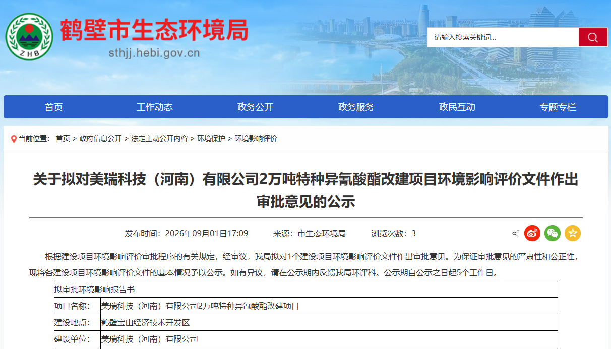Click the project name value cell in table
This screenshot has height=349, width=611.
pos(329,306)
